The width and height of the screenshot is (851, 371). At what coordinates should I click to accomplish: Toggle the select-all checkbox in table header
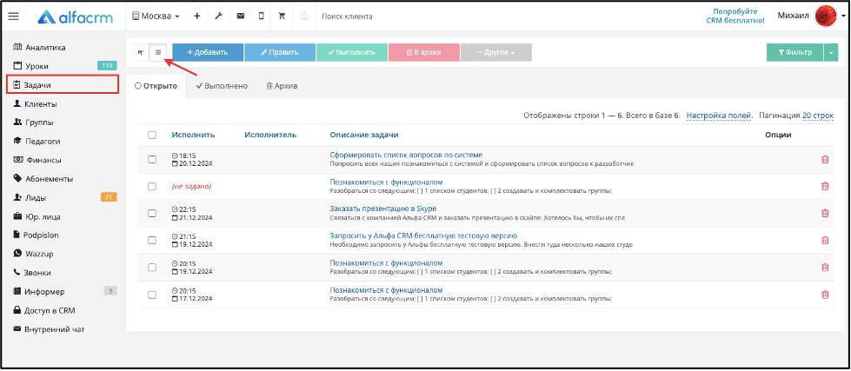click(x=152, y=135)
